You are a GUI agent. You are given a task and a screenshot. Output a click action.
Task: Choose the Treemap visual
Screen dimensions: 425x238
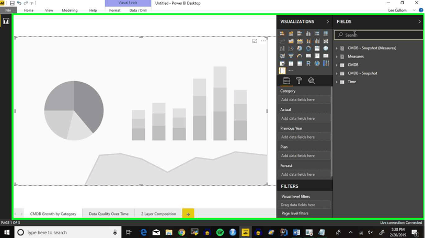pyautogui.click(x=317, y=49)
